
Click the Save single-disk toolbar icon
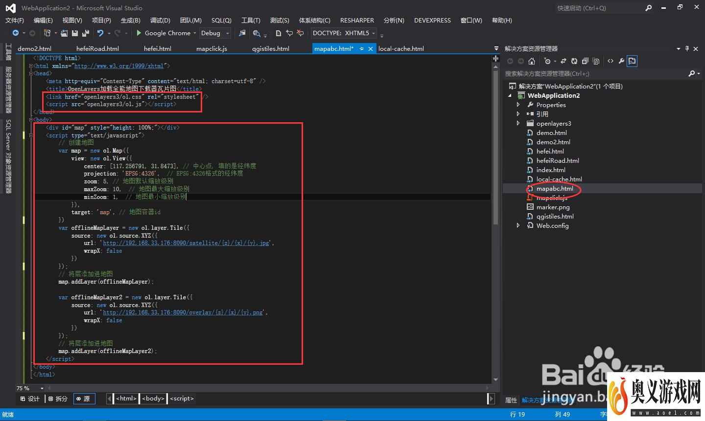75,33
